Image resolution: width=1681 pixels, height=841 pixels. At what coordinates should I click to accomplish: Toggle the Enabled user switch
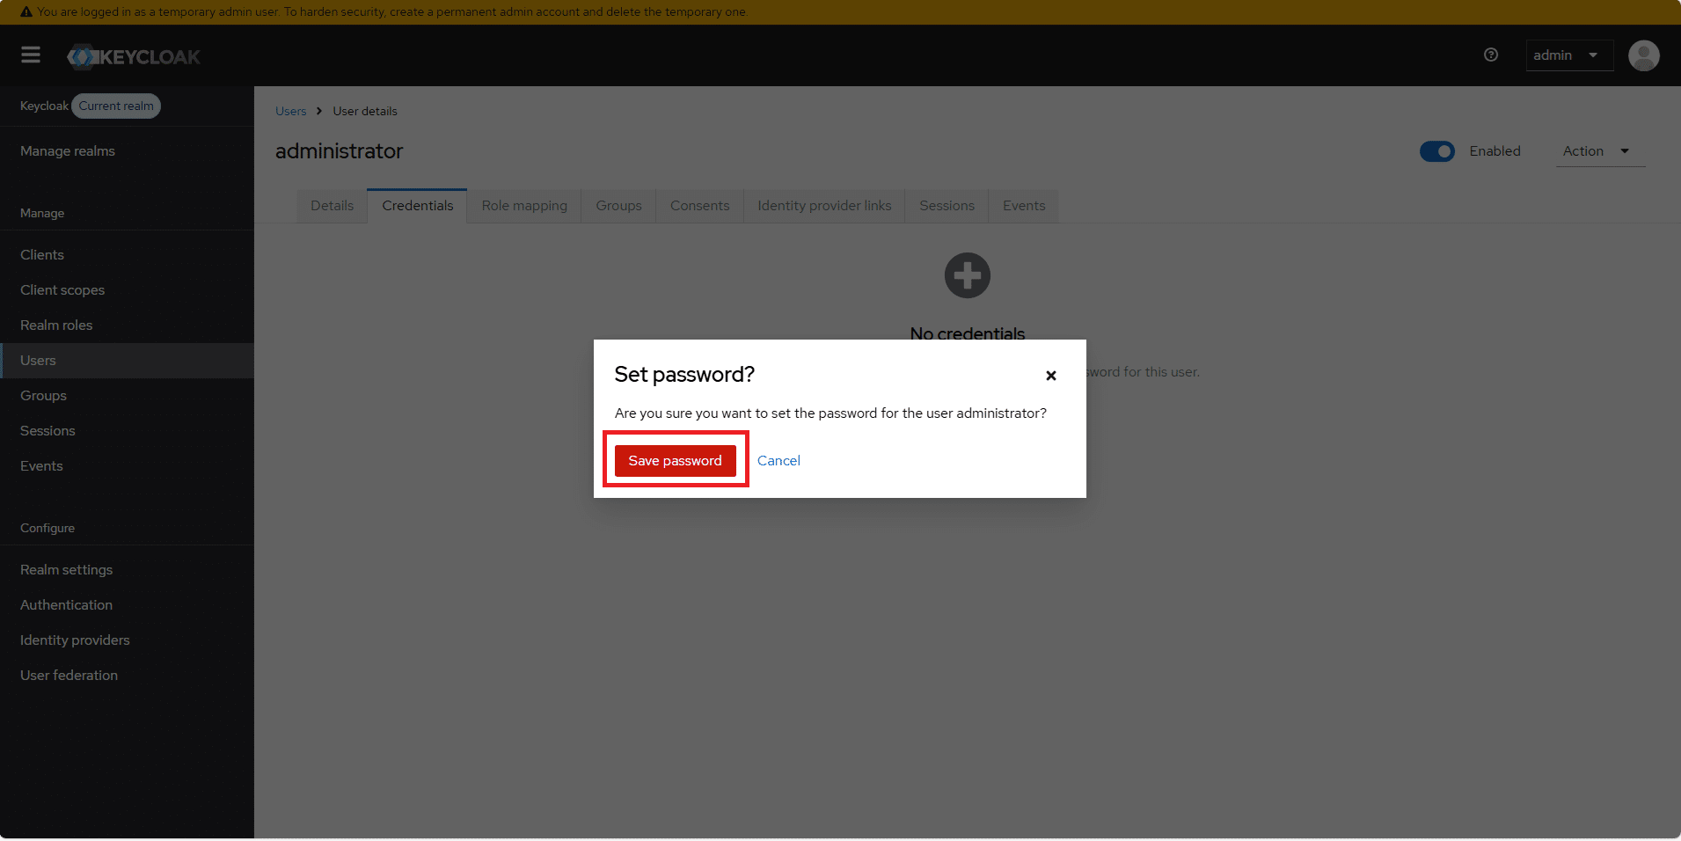pos(1436,151)
